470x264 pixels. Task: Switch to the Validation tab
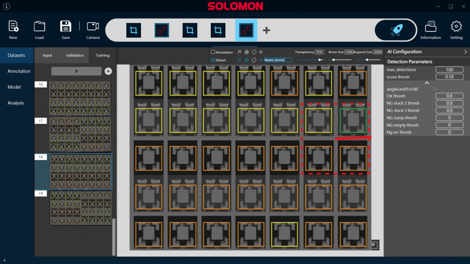click(75, 56)
